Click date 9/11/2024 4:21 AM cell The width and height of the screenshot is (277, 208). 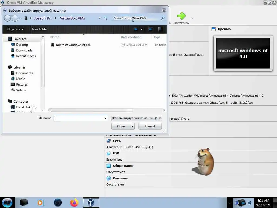coord(134,45)
